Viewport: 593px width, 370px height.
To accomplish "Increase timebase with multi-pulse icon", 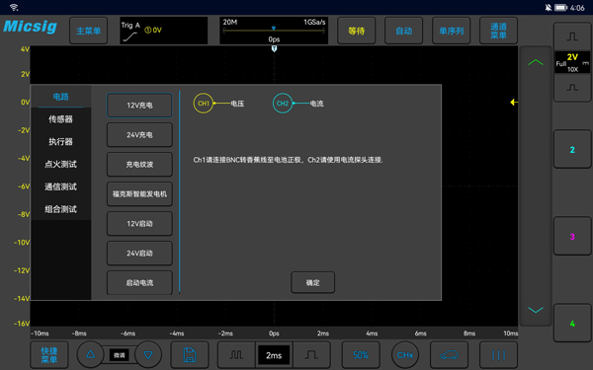I will [x=236, y=355].
